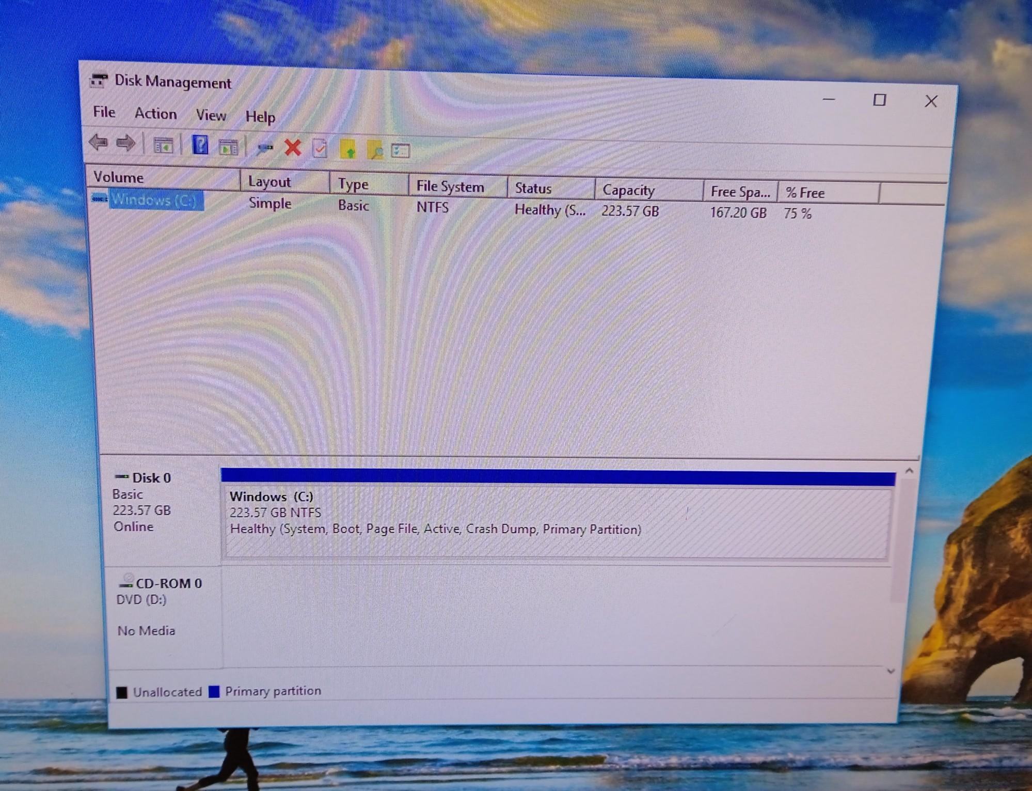The image size is (1032, 791).
Task: Minimize the Disk Management window
Action: [x=829, y=99]
